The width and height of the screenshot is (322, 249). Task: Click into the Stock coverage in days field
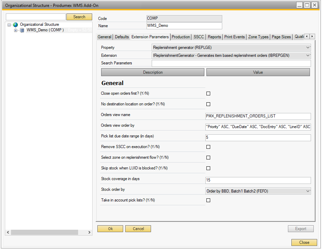[x=258, y=180]
